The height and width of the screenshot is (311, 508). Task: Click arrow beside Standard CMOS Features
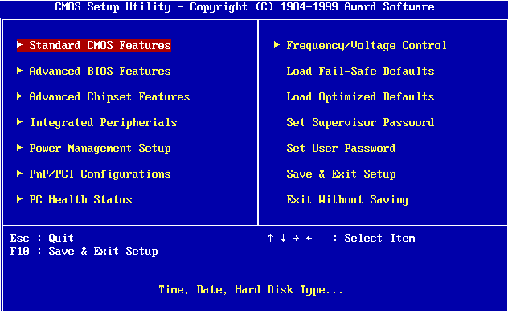coord(20,45)
